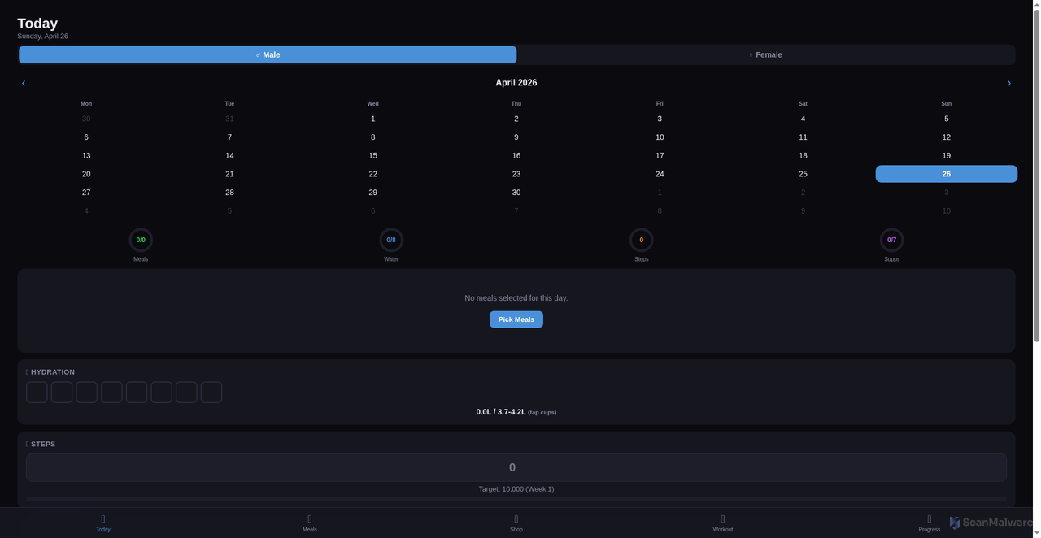Open the Meals section from bottom navigation
This screenshot has height=538, width=1041.
coord(310,523)
